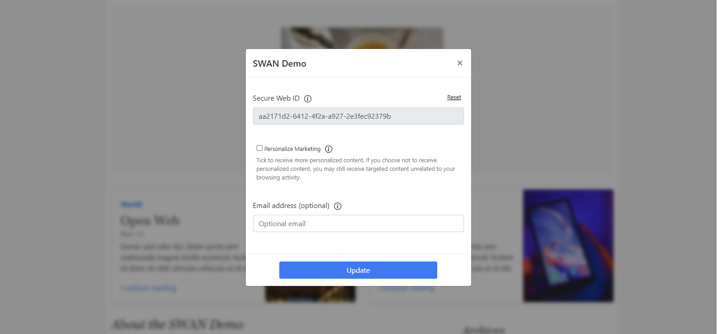Tick the Personalize Marketing checkbox
The image size is (717, 334).
[x=259, y=148]
